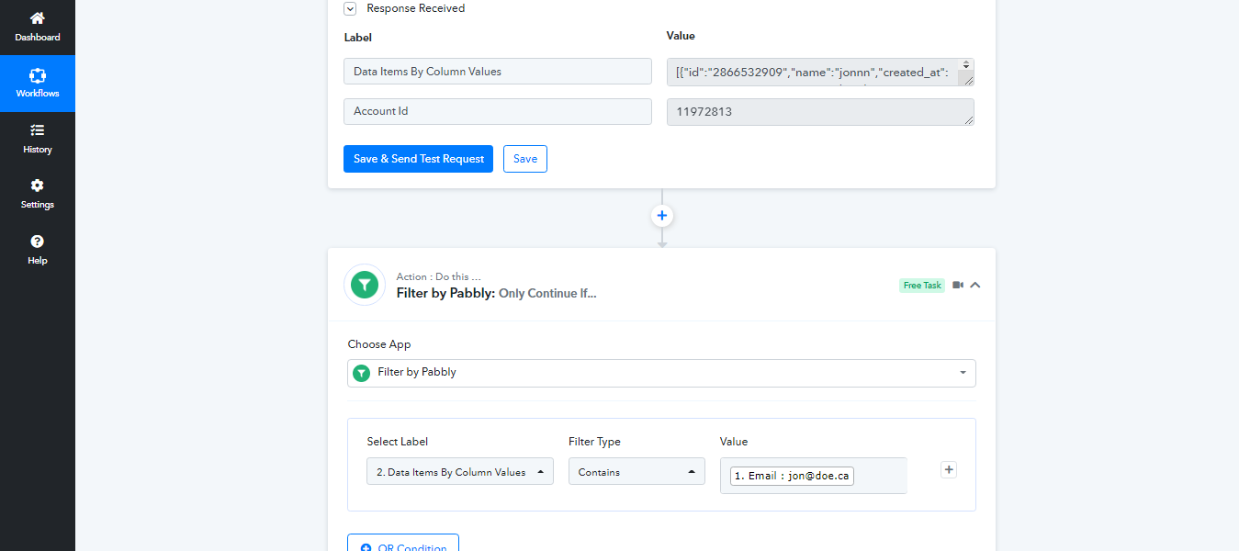The width and height of the screenshot is (1239, 551).
Task: Open the Select Label dropdown
Action: click(460, 472)
